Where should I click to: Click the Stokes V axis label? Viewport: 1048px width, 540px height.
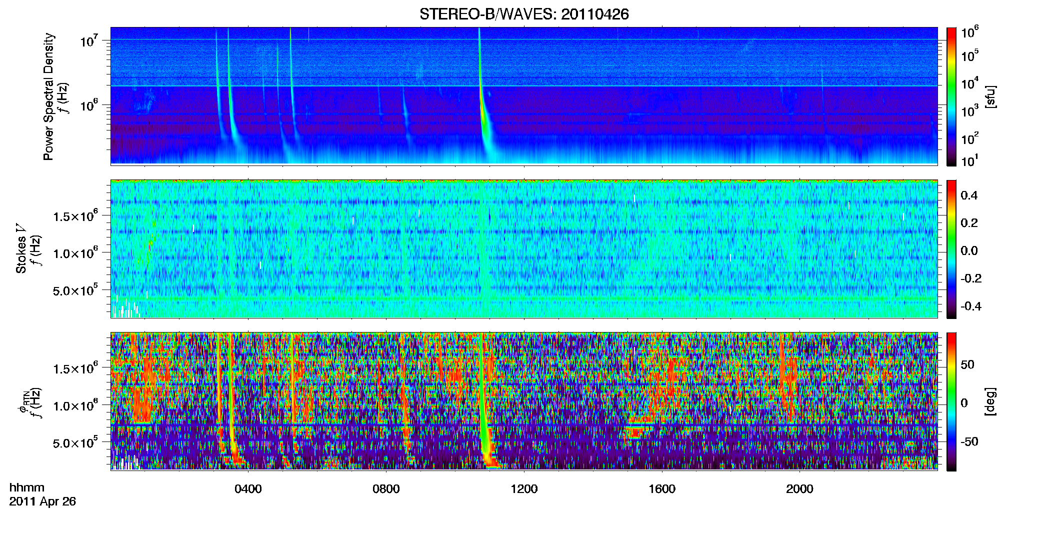(21, 248)
